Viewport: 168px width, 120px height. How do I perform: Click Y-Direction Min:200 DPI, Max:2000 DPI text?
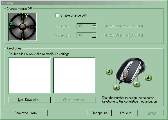pos(123,35)
